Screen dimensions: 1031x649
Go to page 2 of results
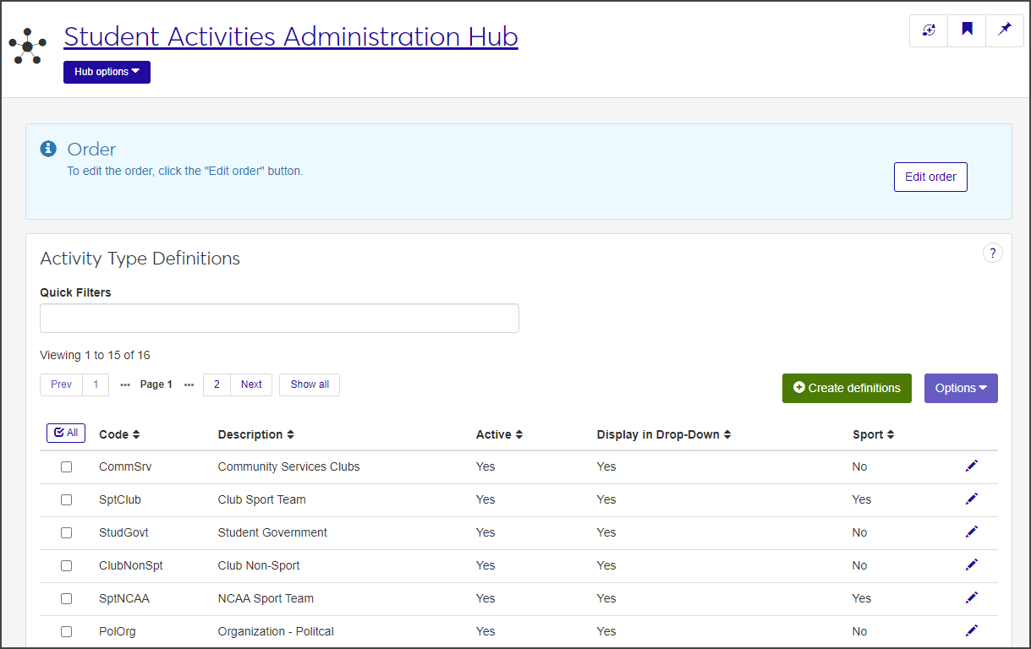[217, 384]
